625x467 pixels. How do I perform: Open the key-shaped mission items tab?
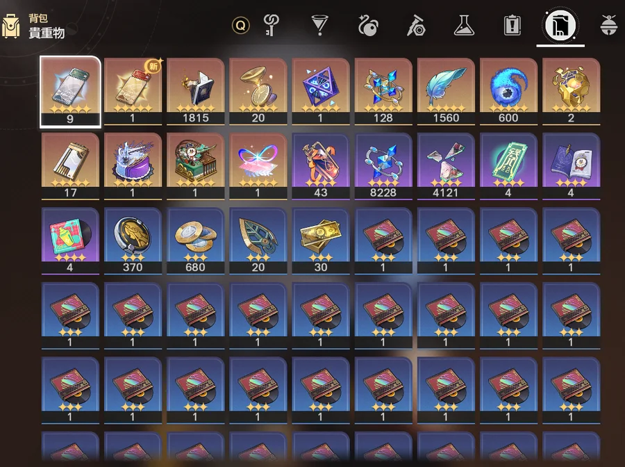(271, 25)
